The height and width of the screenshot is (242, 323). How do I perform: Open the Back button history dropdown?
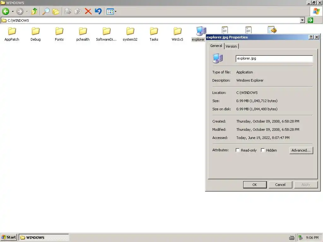tap(13, 11)
